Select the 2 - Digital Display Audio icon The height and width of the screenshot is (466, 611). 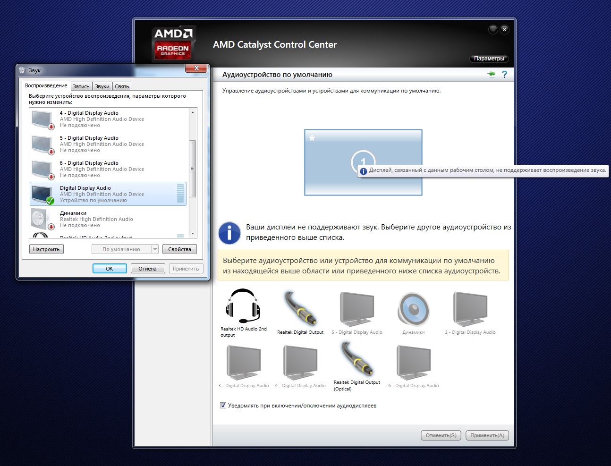[470, 309]
